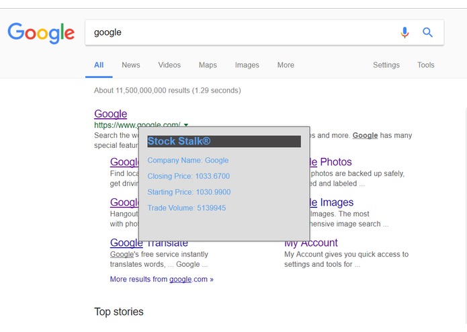Switch to the News tab

[131, 65]
